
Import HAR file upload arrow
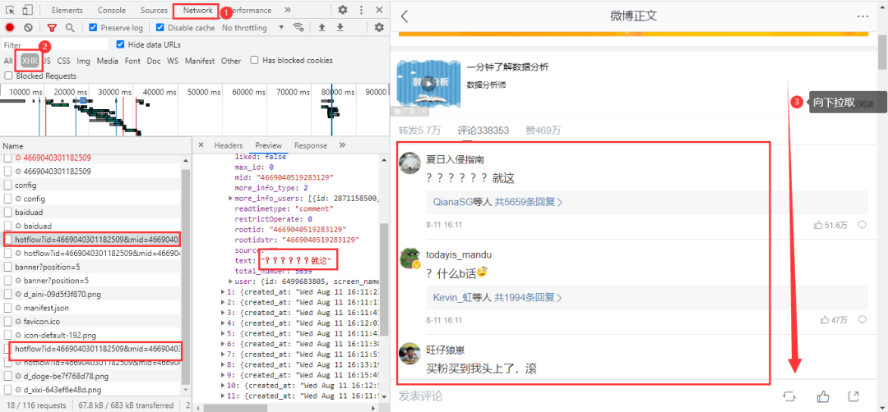[x=321, y=27]
